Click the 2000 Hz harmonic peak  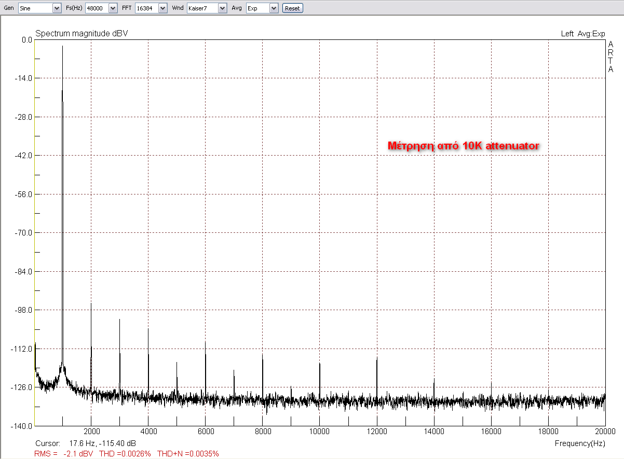click(x=91, y=305)
